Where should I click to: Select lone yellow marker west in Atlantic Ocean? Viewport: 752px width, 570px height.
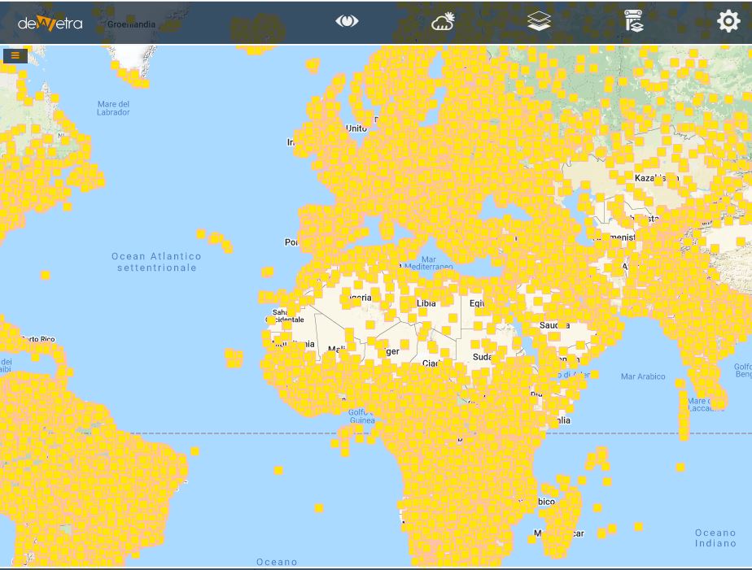point(45,276)
